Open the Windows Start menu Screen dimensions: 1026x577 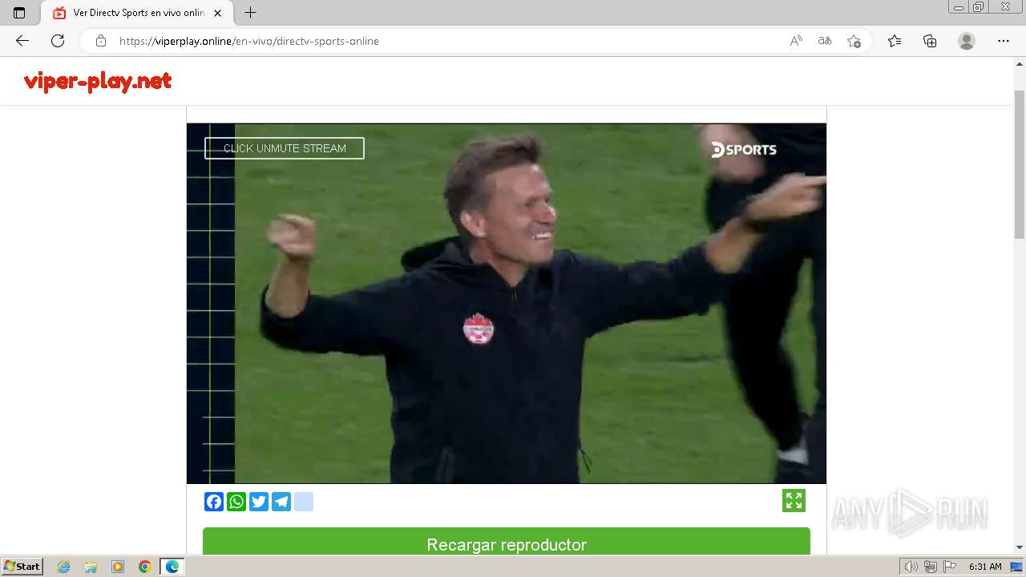point(22,567)
